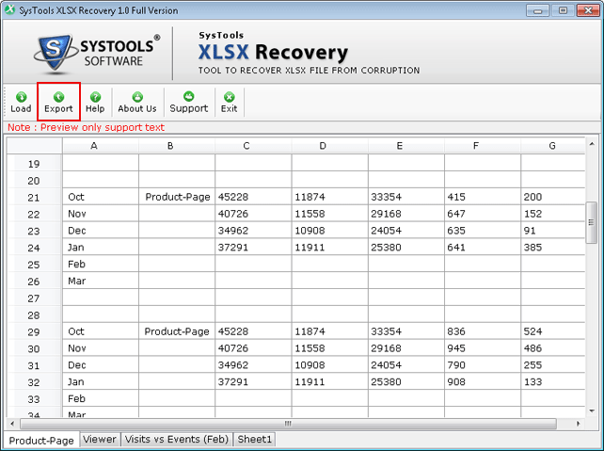Screen dimensions: 604x451
Task: Maximize the XLSX Recovery window
Action: pos(564,10)
